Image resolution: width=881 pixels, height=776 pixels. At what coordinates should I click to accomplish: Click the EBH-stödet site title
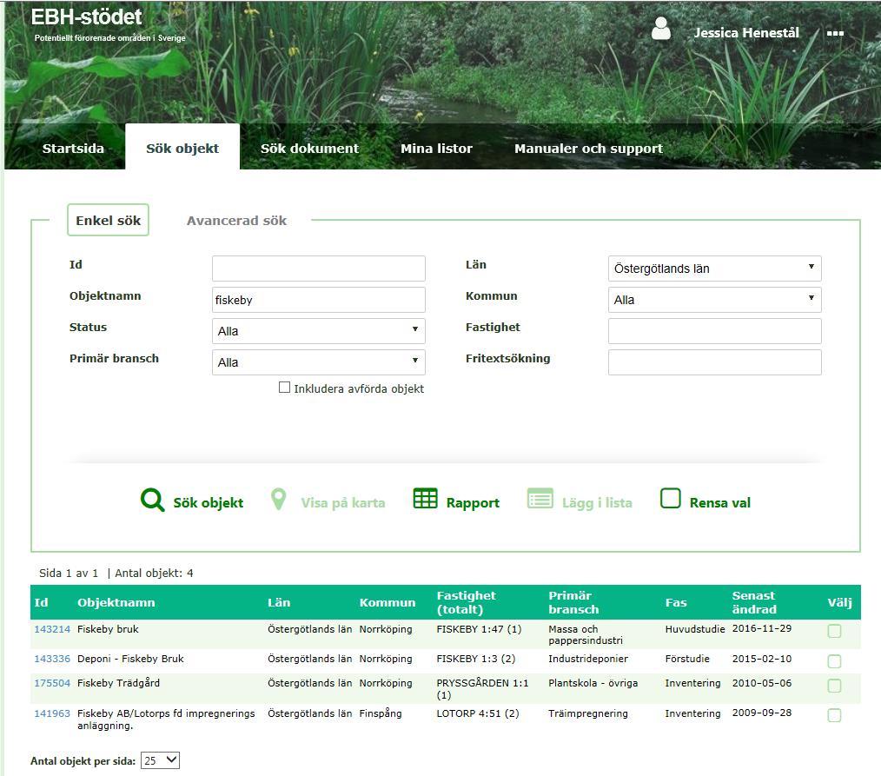point(86,17)
